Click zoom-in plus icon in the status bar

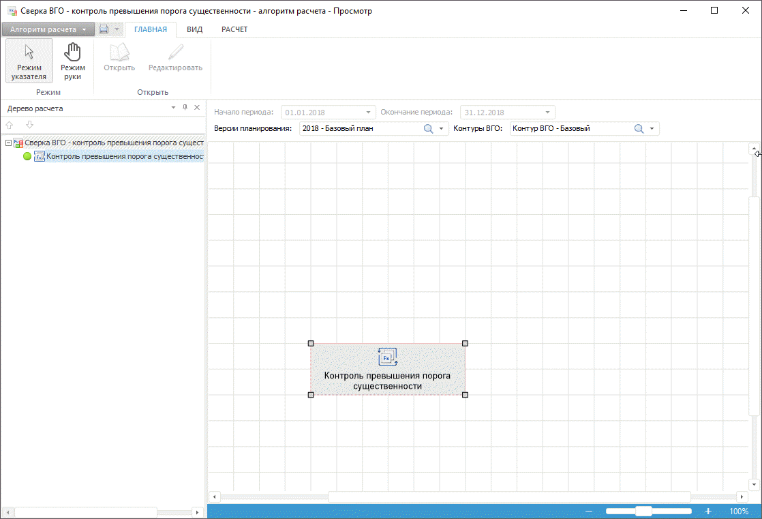pyautogui.click(x=708, y=511)
